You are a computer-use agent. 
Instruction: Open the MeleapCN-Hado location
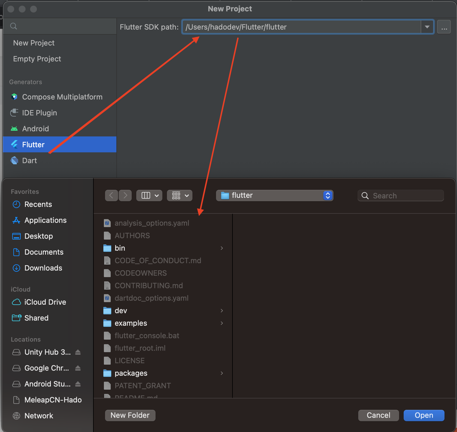[x=48, y=400]
